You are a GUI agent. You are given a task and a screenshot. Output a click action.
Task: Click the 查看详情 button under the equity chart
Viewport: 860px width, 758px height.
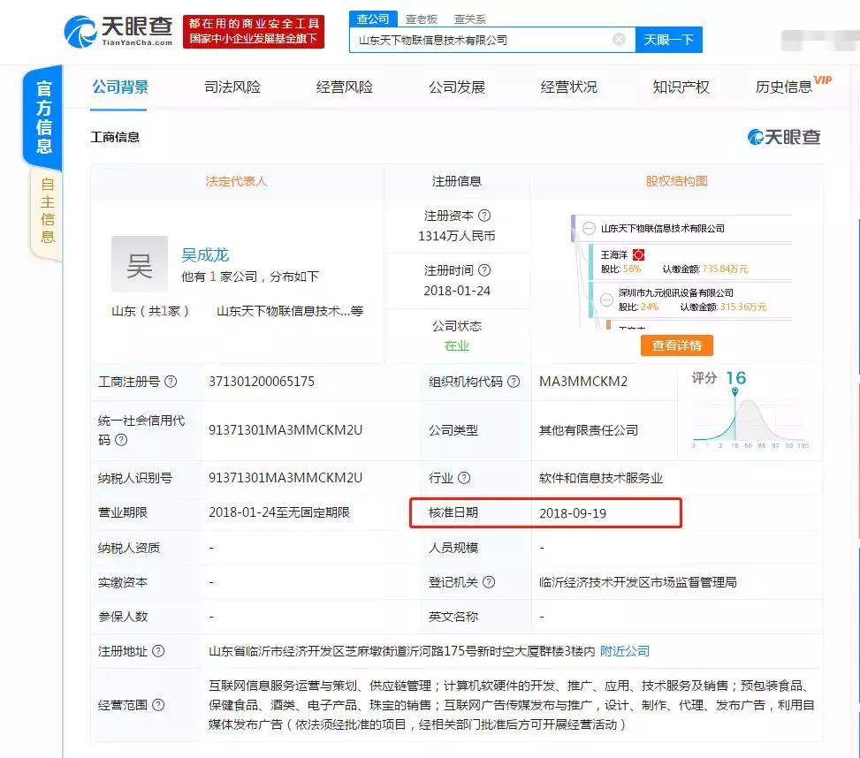point(677,346)
